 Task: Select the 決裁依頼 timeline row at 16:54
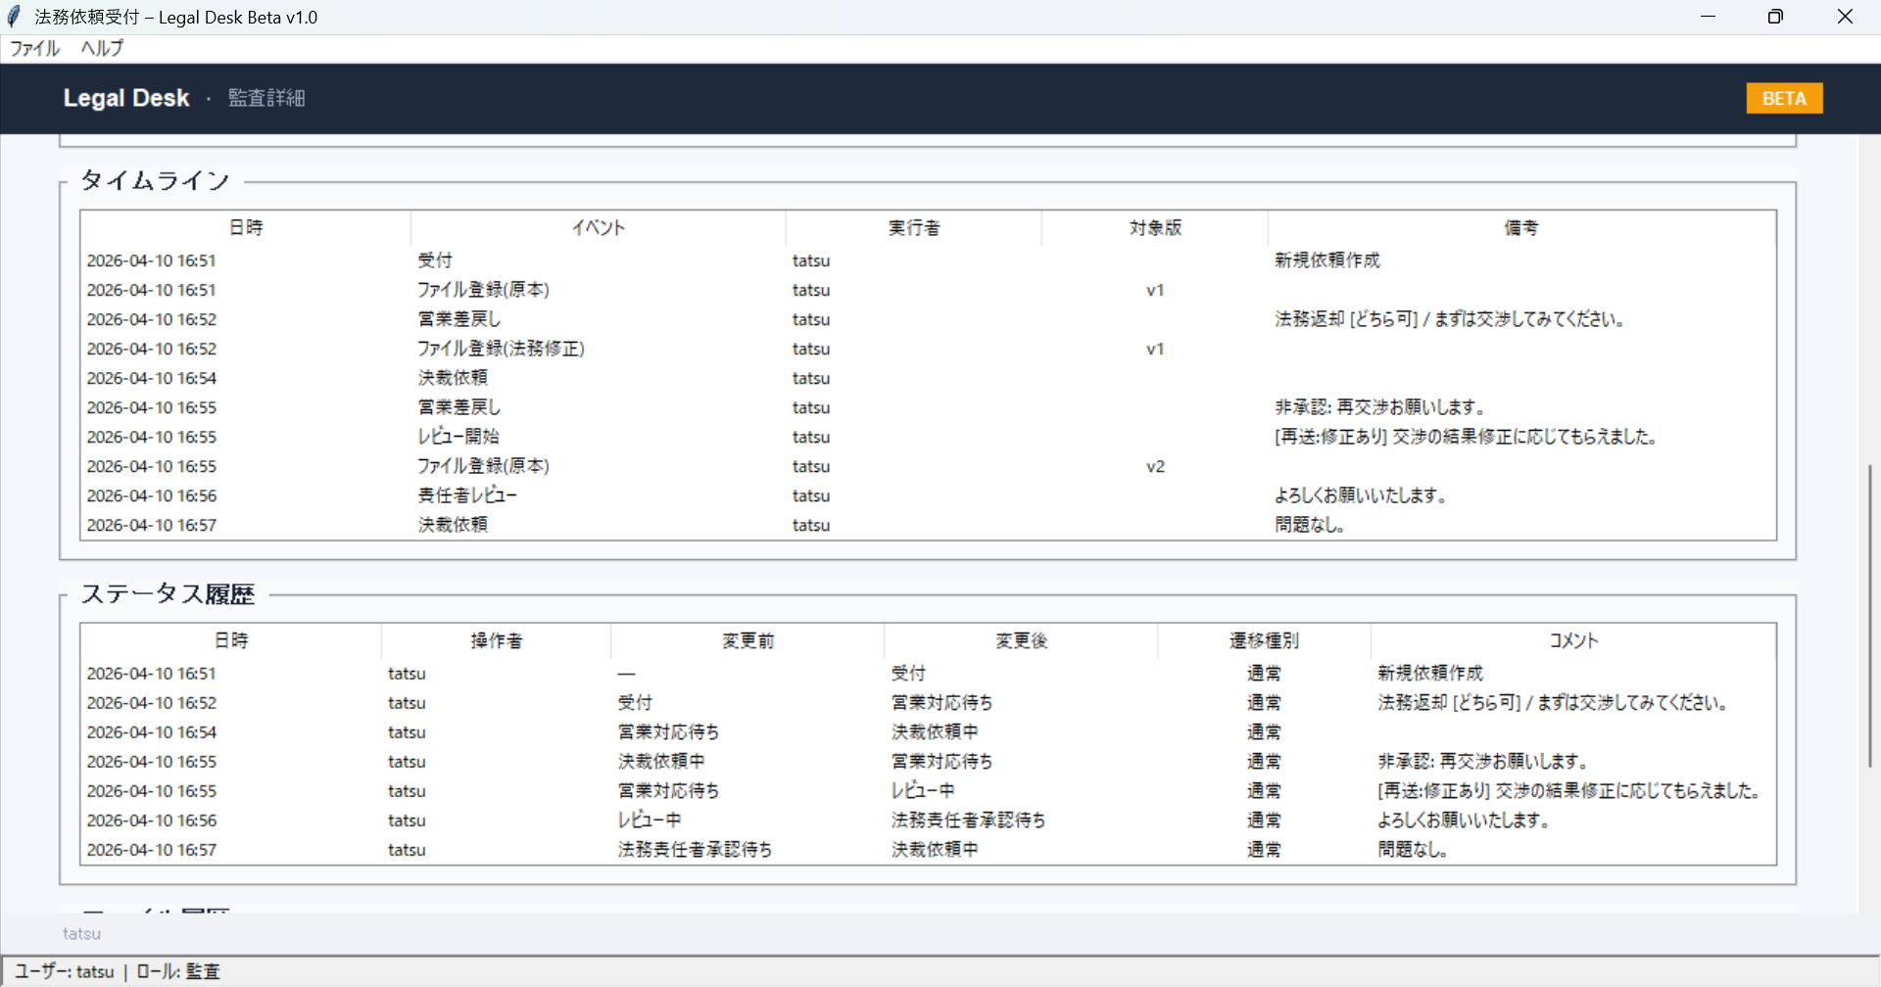pyautogui.click(x=453, y=378)
